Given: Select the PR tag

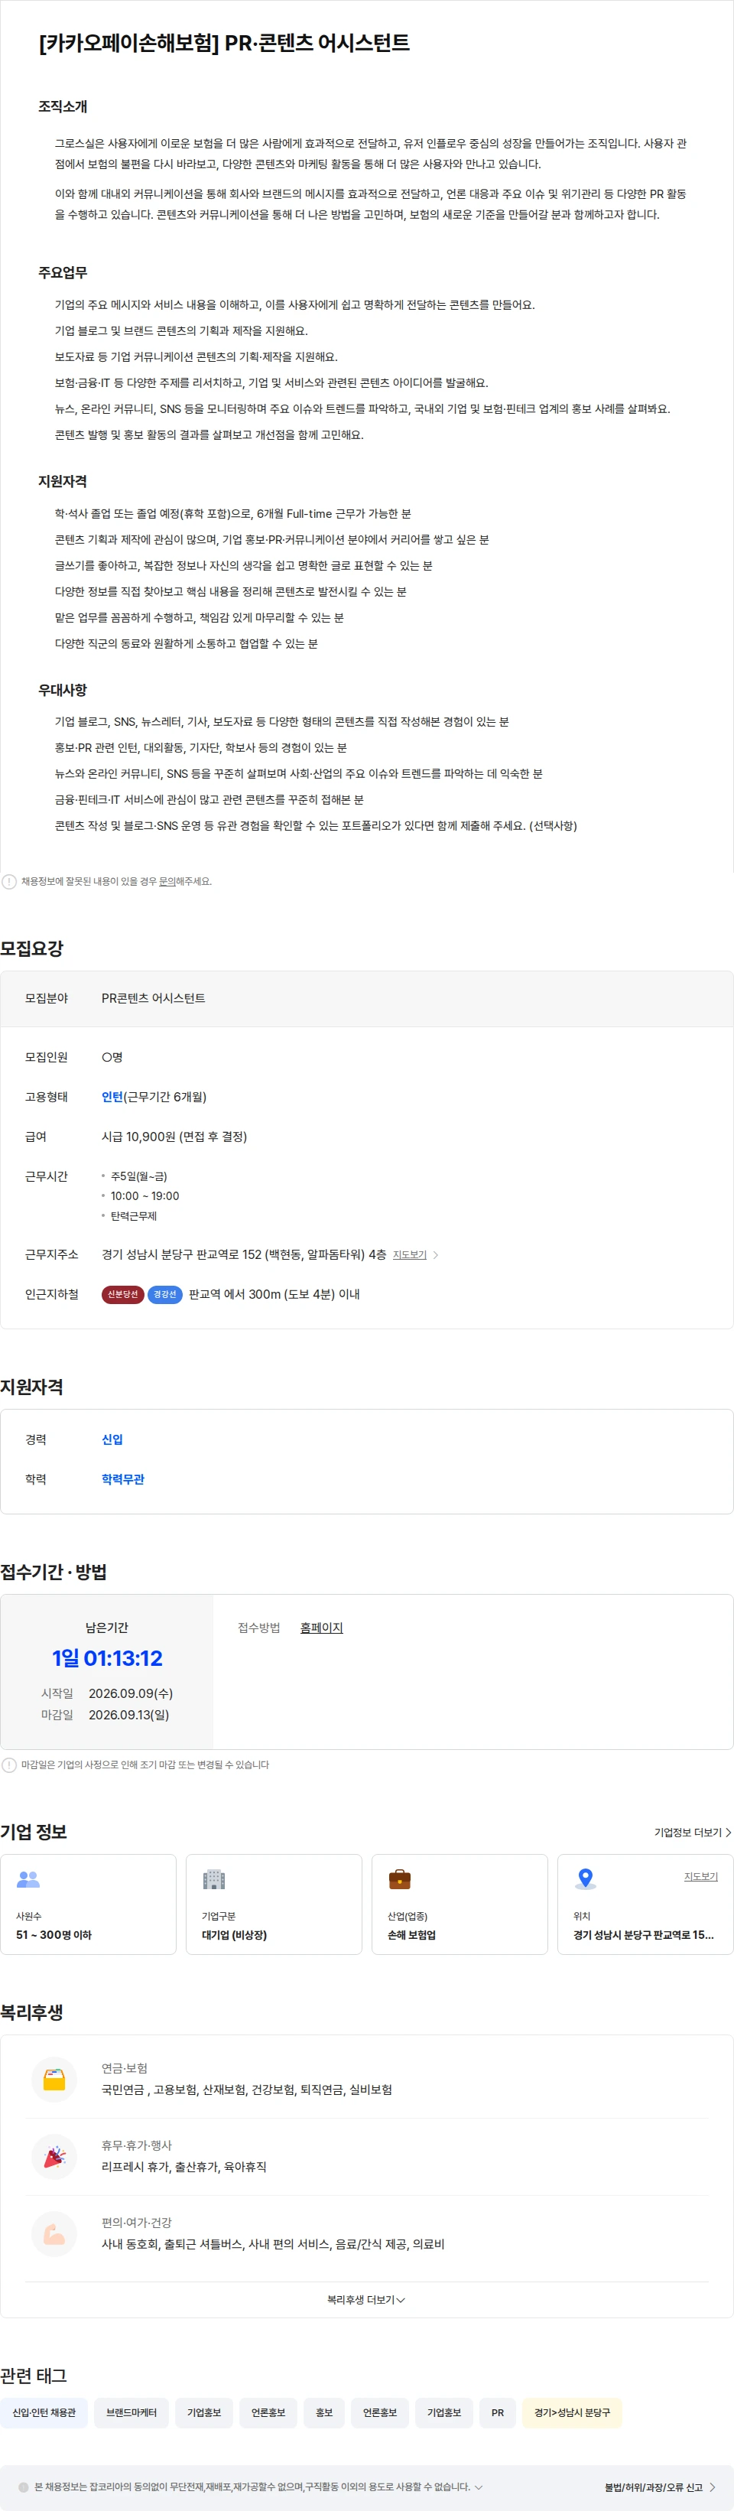Looking at the screenshot, I should click(497, 2412).
